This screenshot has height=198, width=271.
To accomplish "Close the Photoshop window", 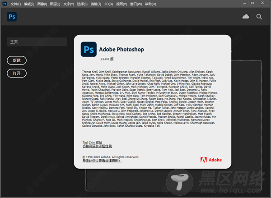I will 262,3.
